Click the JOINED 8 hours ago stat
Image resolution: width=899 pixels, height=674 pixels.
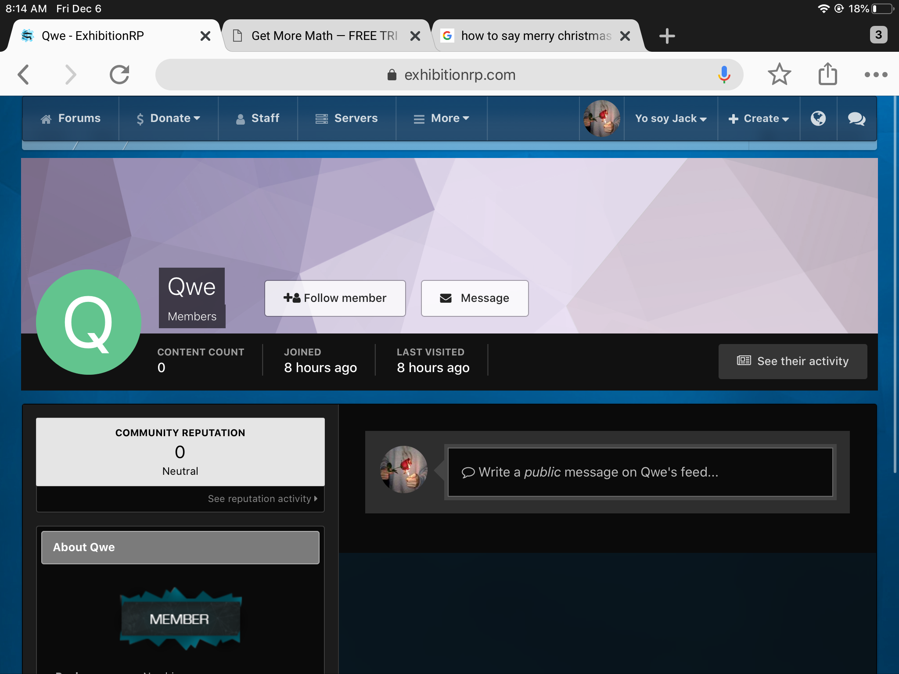(x=320, y=360)
